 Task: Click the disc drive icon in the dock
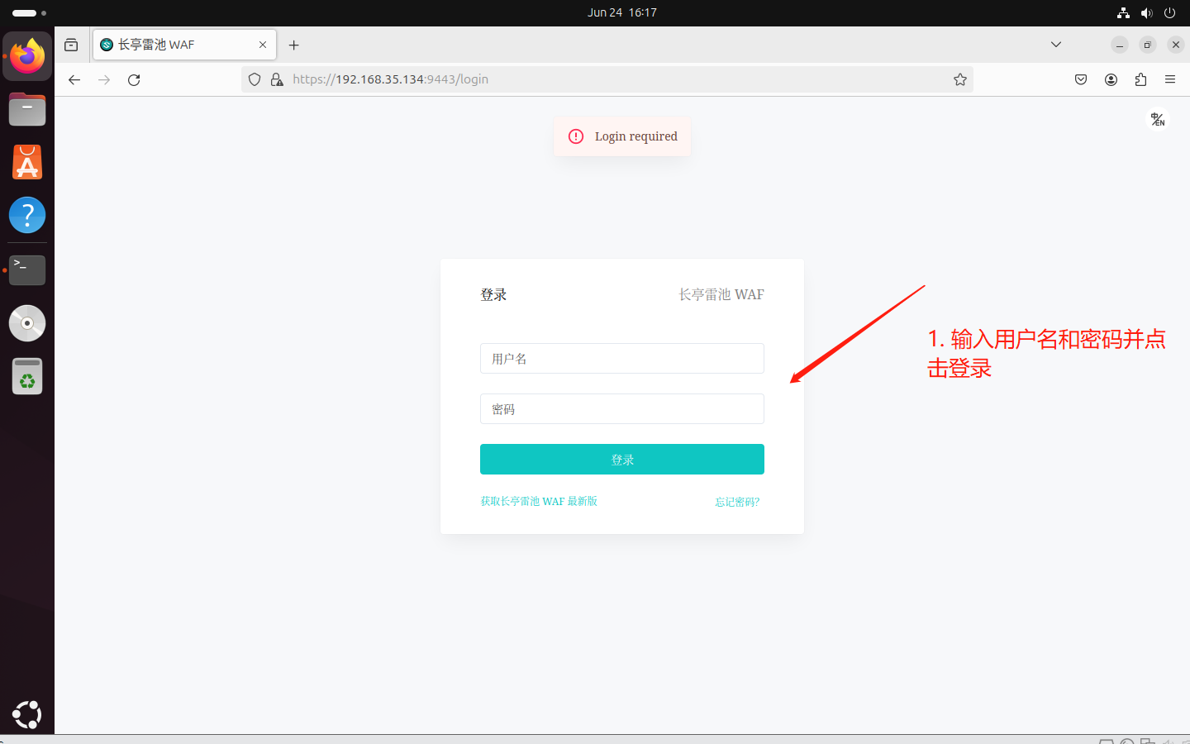pyautogui.click(x=27, y=323)
